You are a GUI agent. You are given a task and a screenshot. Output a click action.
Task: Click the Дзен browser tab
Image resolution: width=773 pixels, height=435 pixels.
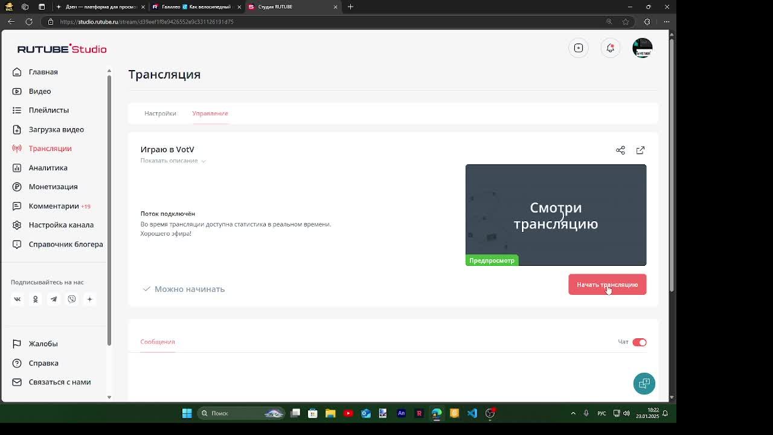pos(100,7)
